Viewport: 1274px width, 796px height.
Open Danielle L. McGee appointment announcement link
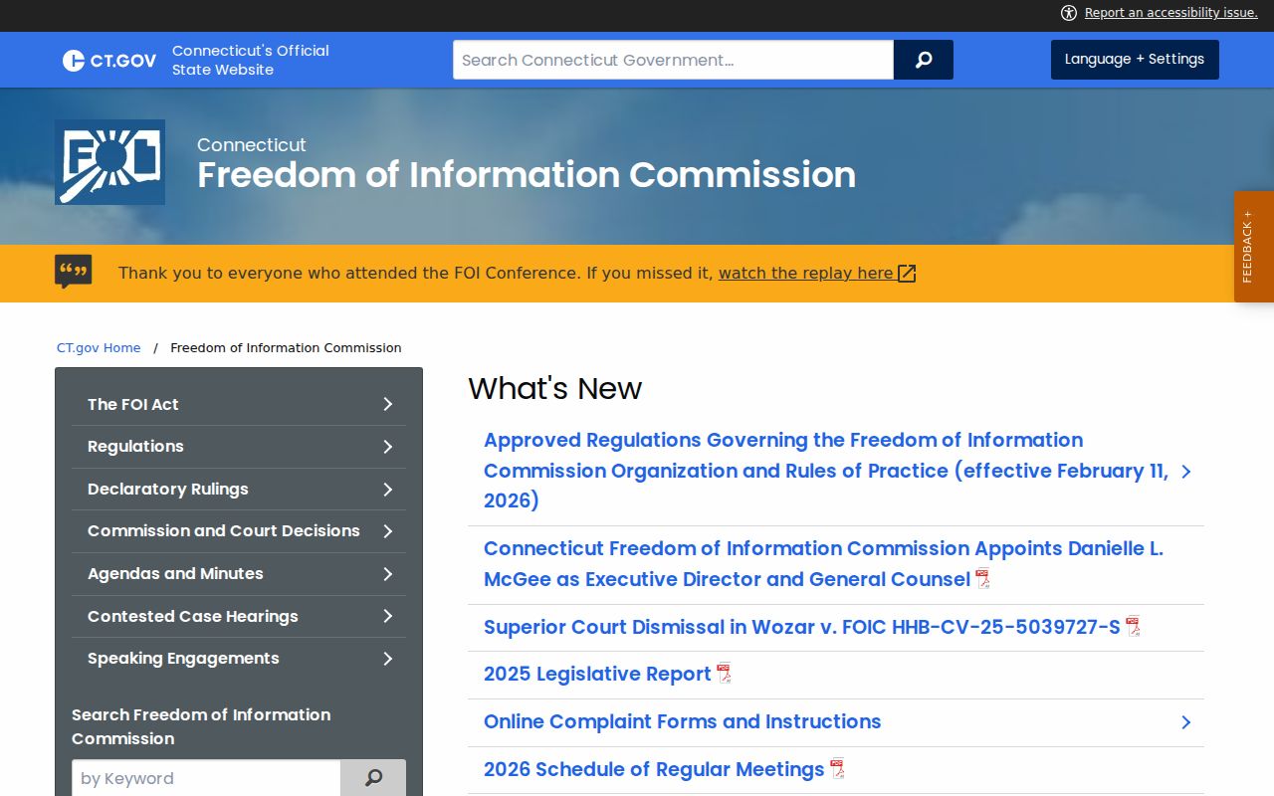823,563
